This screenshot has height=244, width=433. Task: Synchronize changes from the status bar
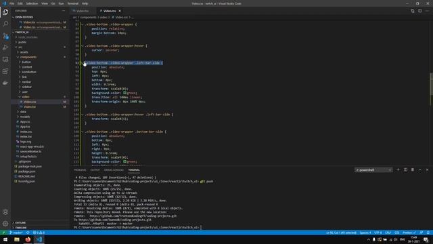(28, 232)
